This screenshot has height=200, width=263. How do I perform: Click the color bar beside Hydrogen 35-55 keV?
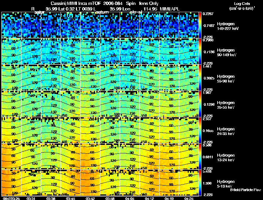click(x=200, y=104)
